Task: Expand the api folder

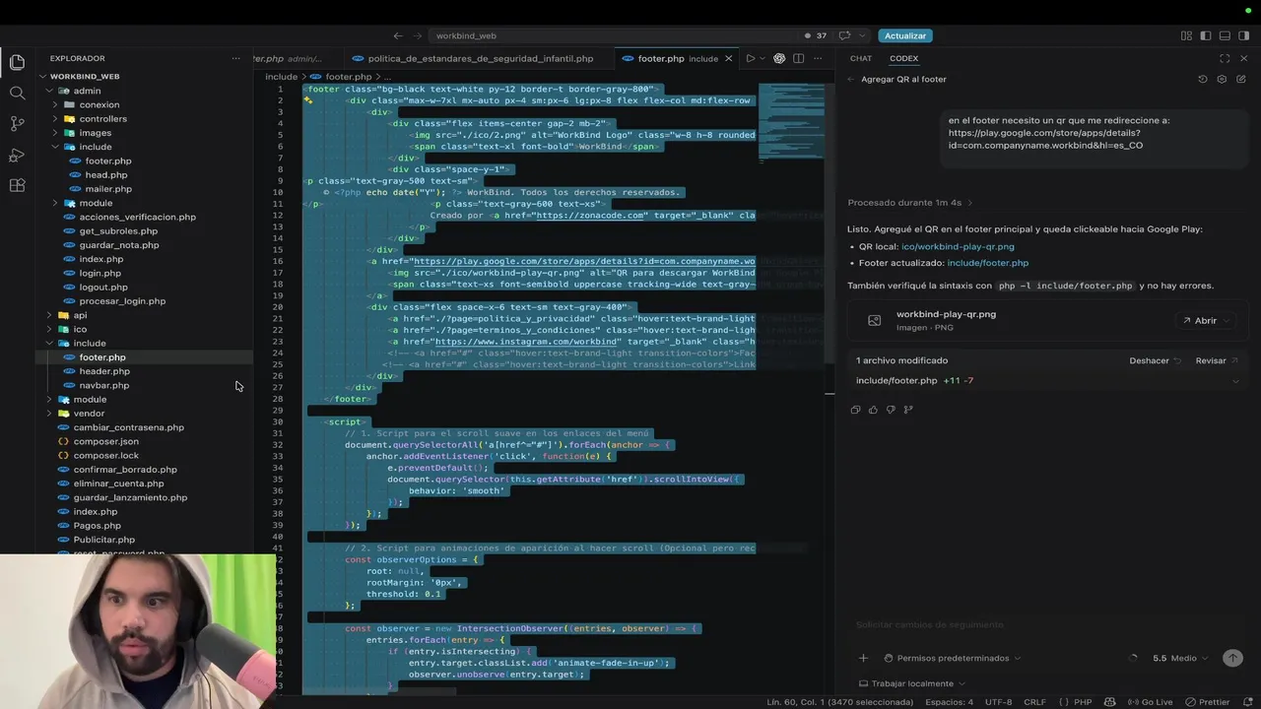Action: (x=80, y=315)
